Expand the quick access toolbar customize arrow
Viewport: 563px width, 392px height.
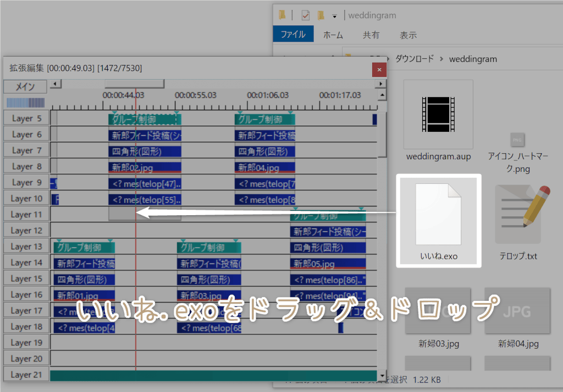tap(334, 16)
